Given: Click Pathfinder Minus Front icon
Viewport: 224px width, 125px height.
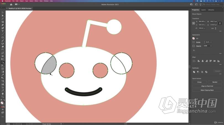Looking at the screenshot, I should pyautogui.click(x=198, y=72).
